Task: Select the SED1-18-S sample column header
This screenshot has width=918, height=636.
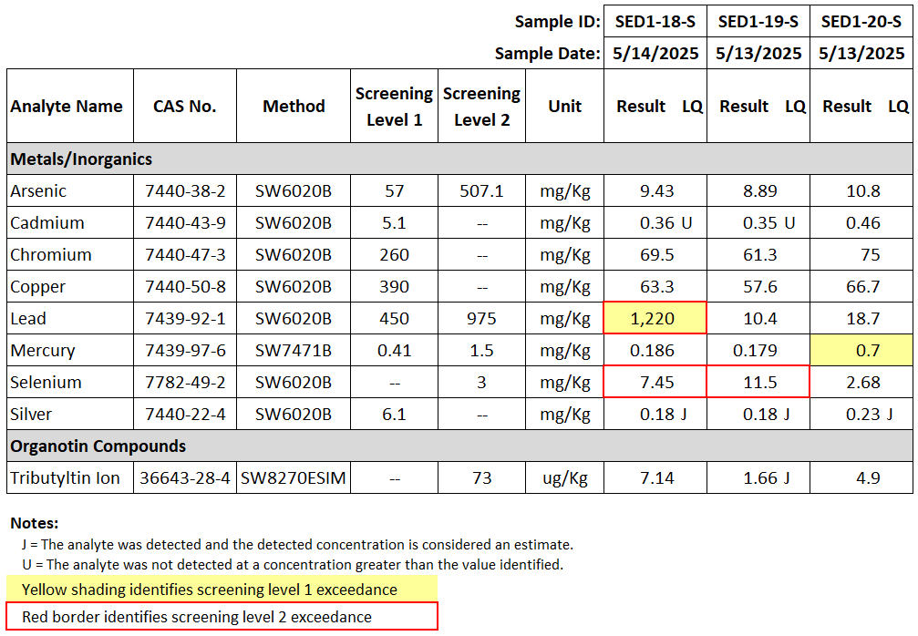Action: coord(655,21)
